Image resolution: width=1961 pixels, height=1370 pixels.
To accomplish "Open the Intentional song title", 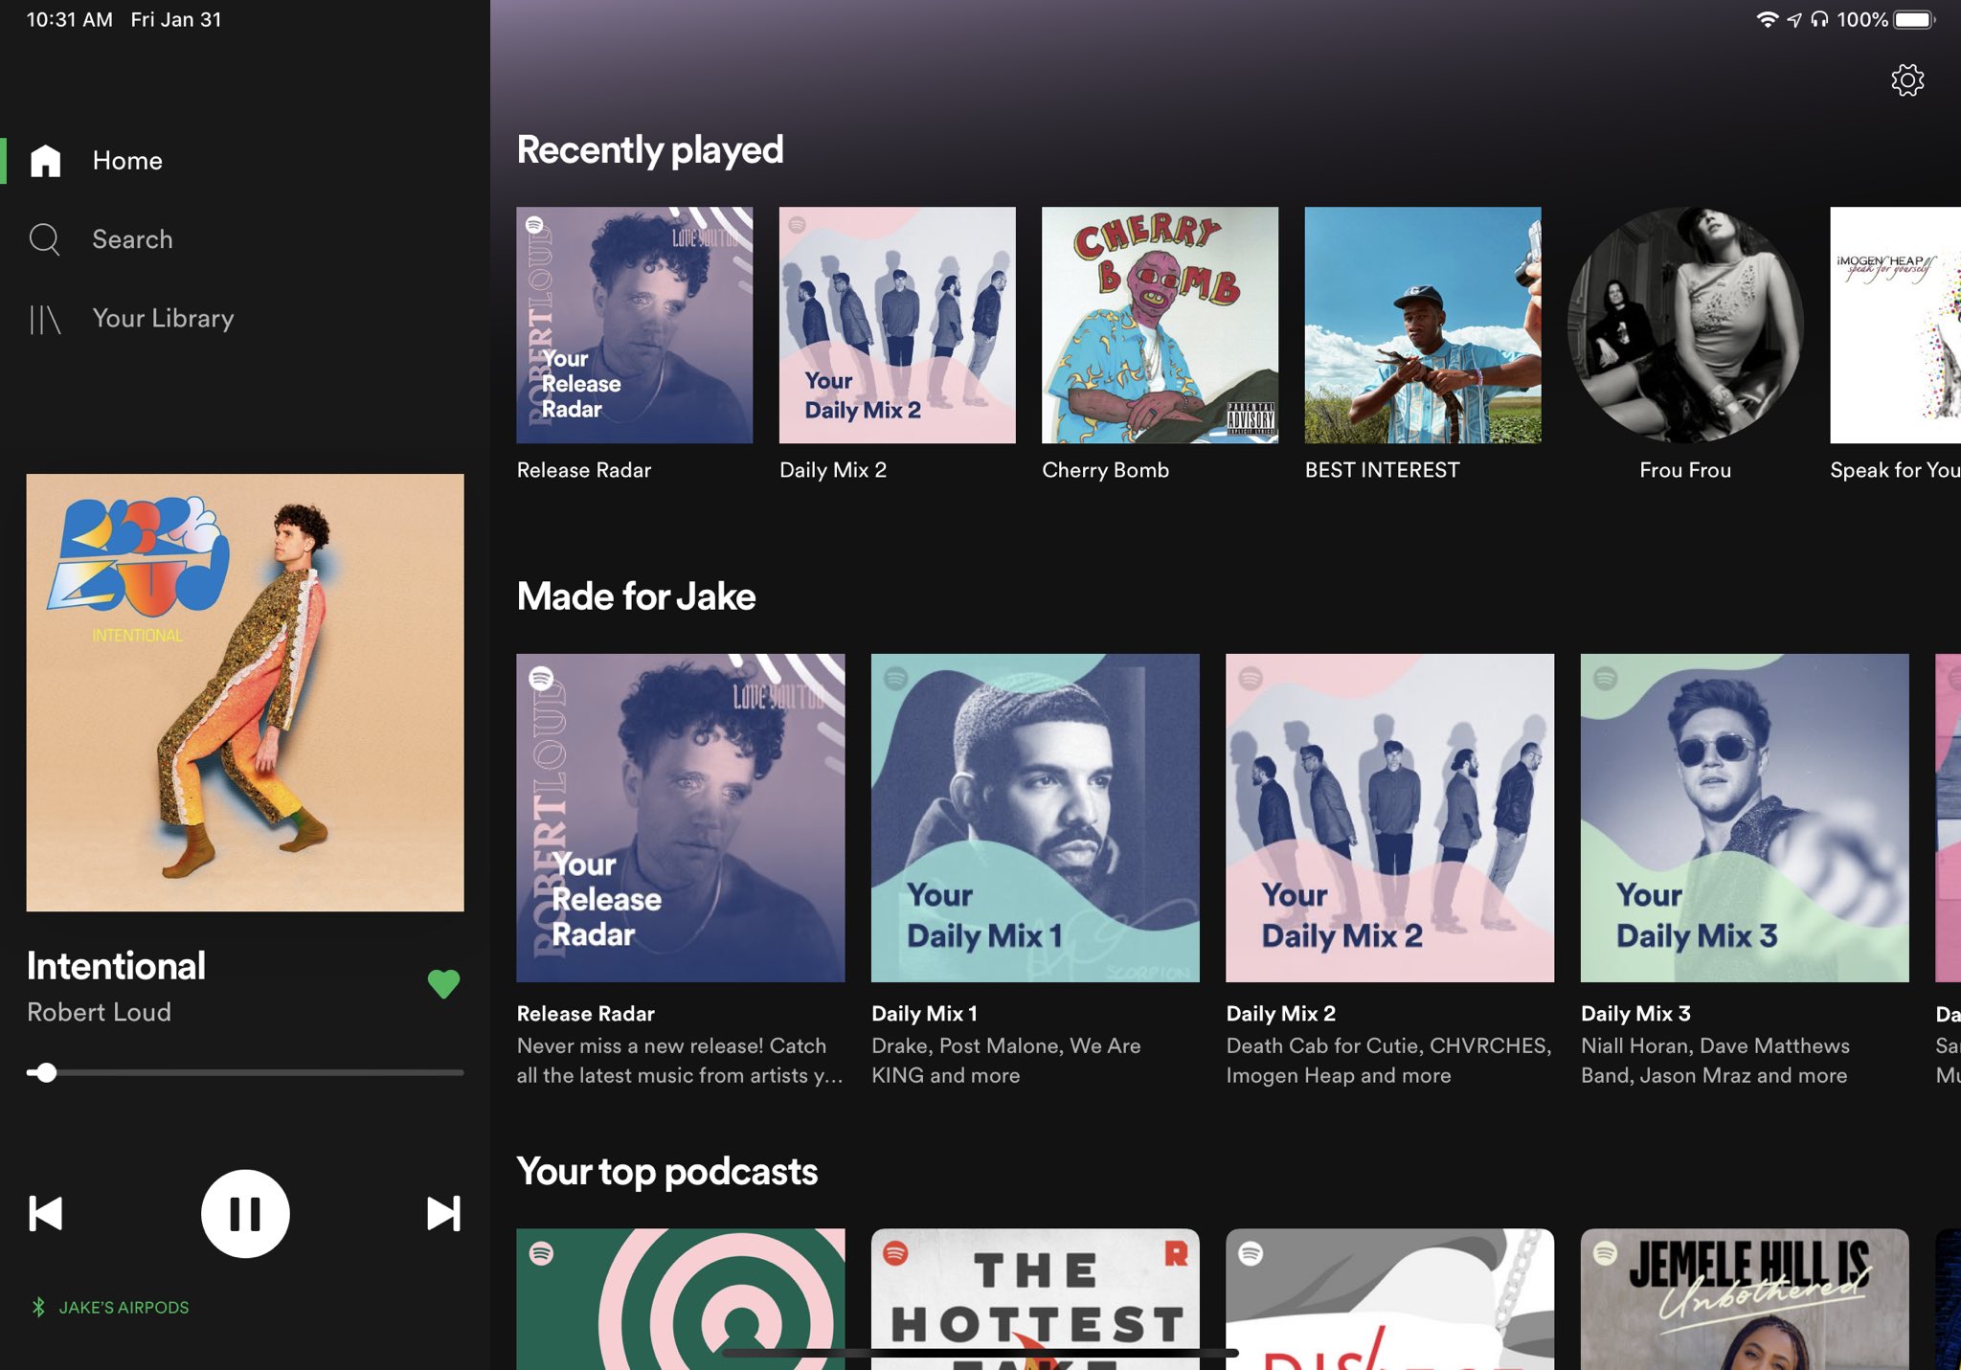I will pyautogui.click(x=116, y=966).
